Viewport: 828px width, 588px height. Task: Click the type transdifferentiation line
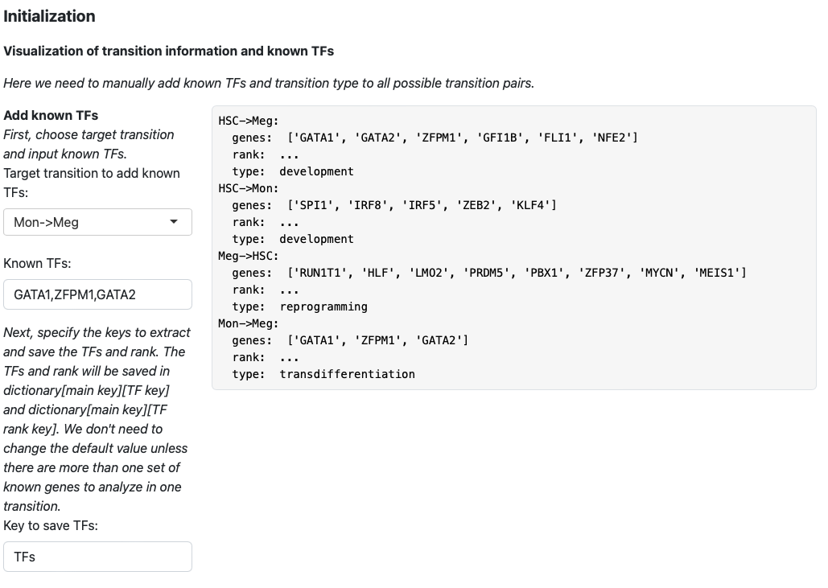[x=323, y=374]
